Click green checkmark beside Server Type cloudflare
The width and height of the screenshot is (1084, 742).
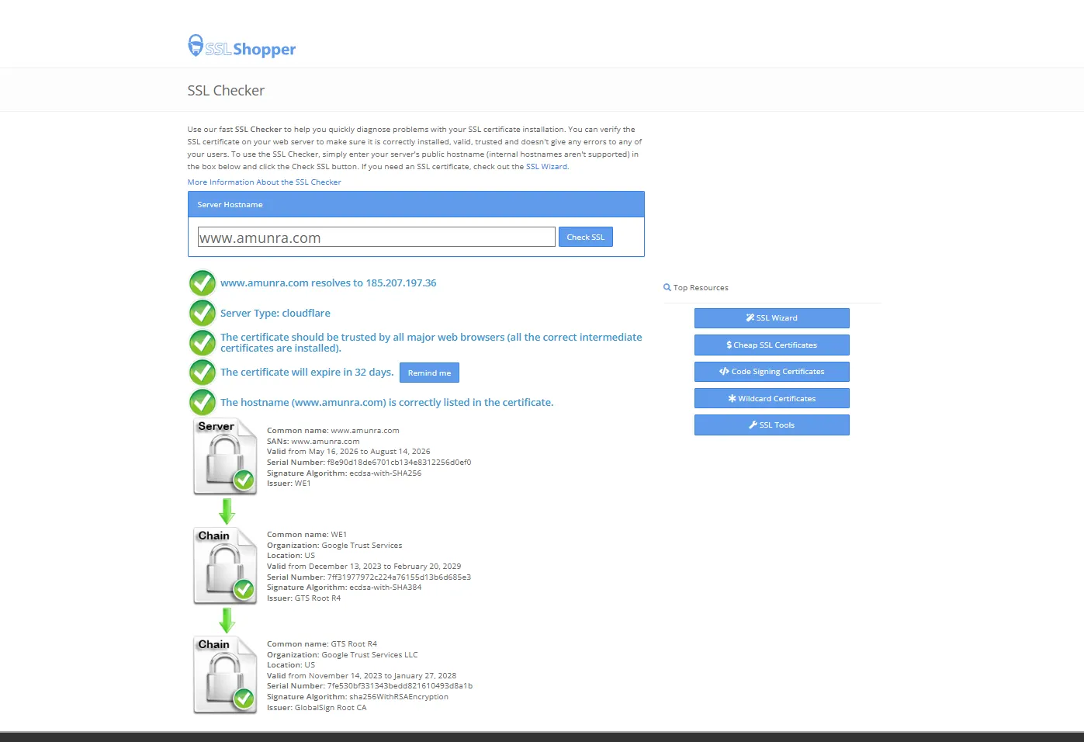click(x=203, y=313)
